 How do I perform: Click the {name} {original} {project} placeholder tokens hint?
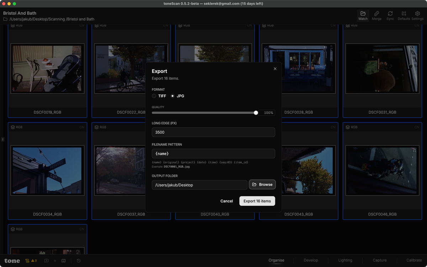(200, 162)
